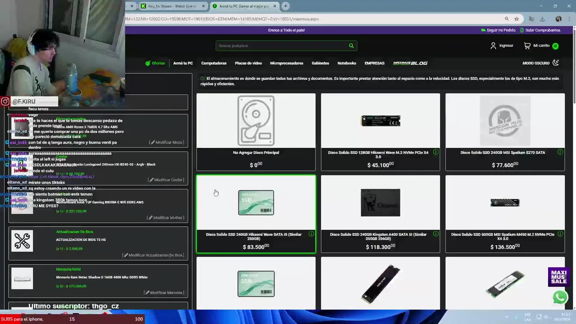Select the MSI Spatium S270 240GB product image

(505, 121)
